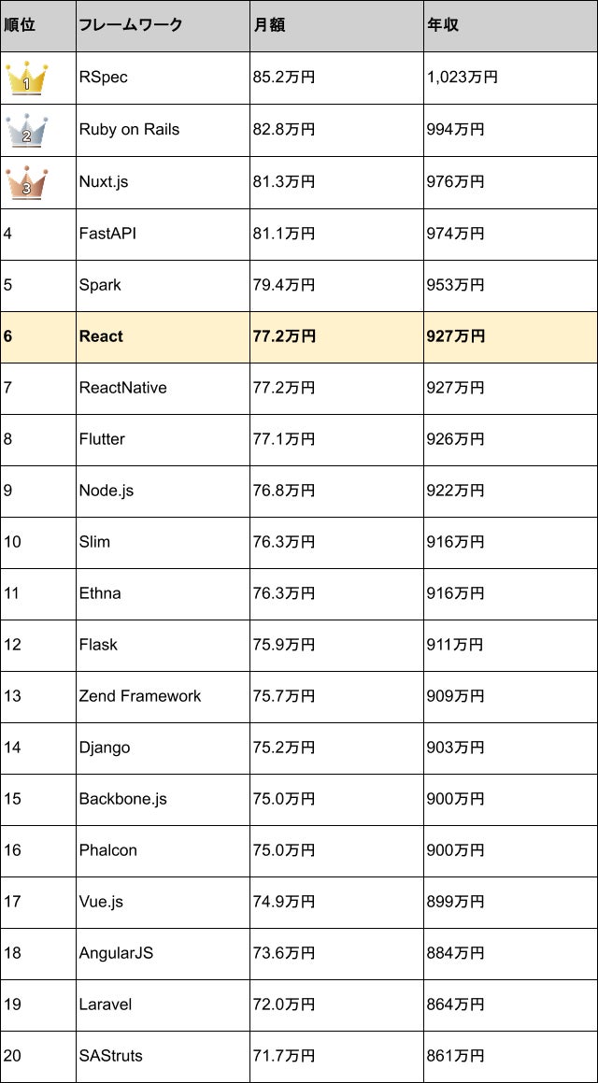This screenshot has width=598, height=1083.
Task: Select the RSpec framework cell
Action: (x=163, y=78)
